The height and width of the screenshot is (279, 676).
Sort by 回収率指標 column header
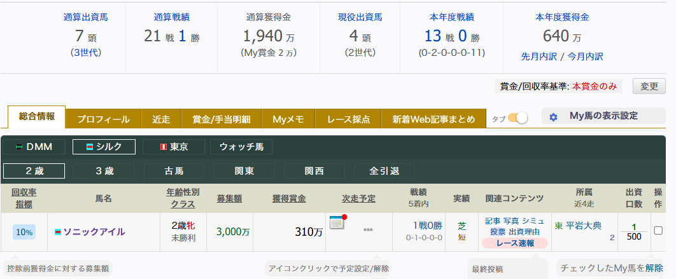tap(24, 198)
